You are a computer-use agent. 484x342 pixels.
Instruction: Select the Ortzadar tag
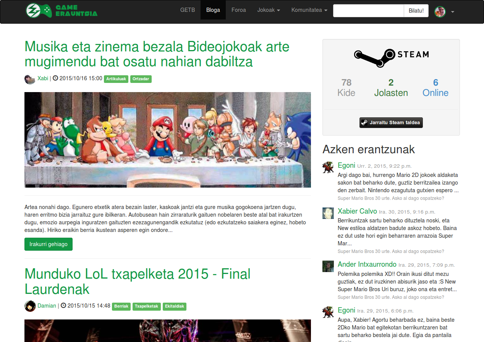coord(141,79)
